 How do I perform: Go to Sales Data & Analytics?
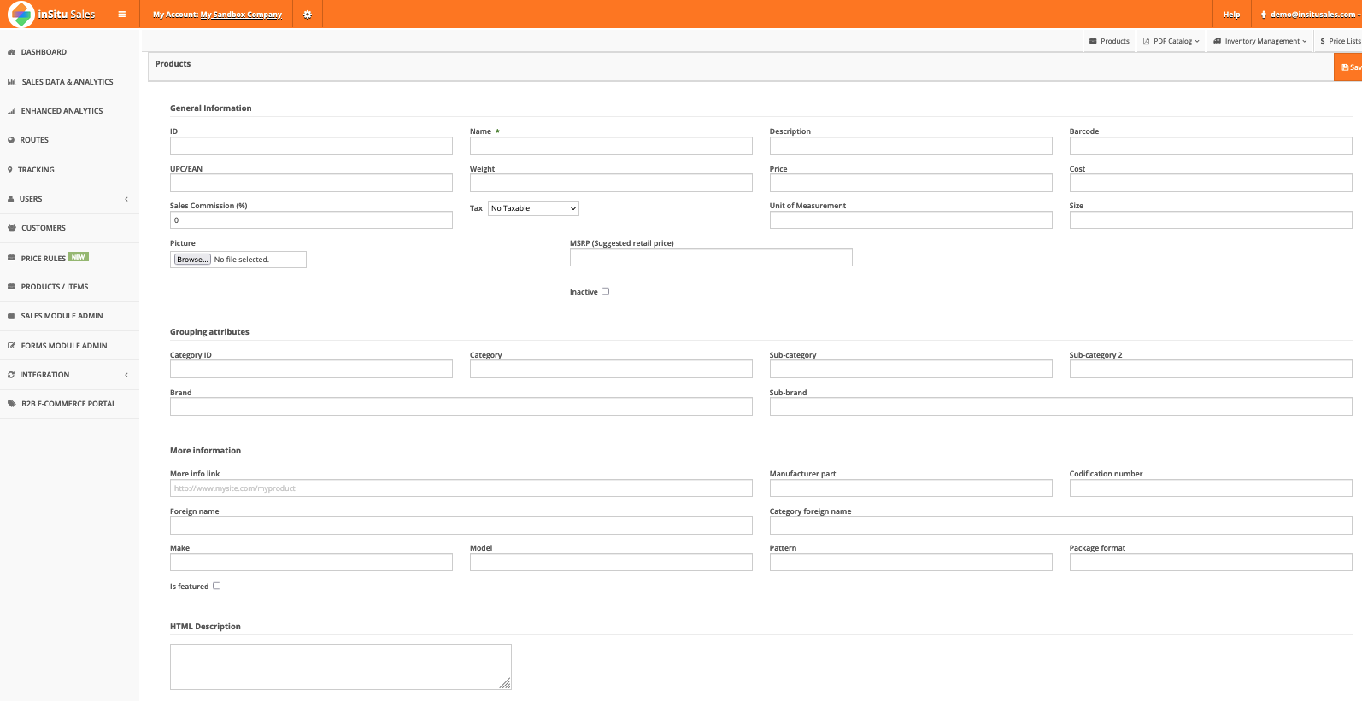click(67, 82)
